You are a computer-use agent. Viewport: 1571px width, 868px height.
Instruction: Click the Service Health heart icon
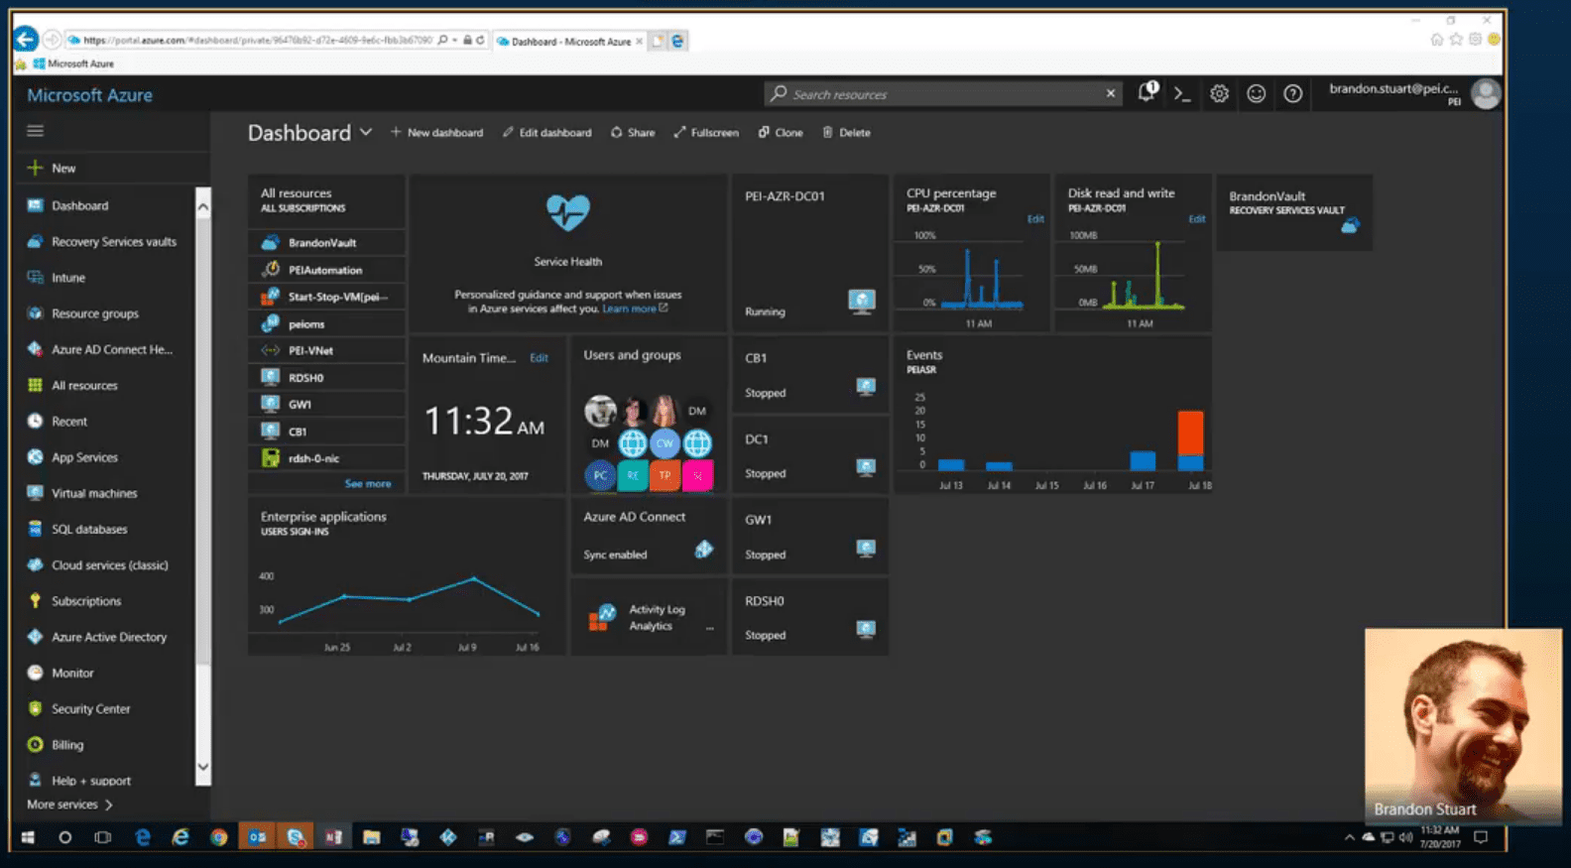point(568,211)
